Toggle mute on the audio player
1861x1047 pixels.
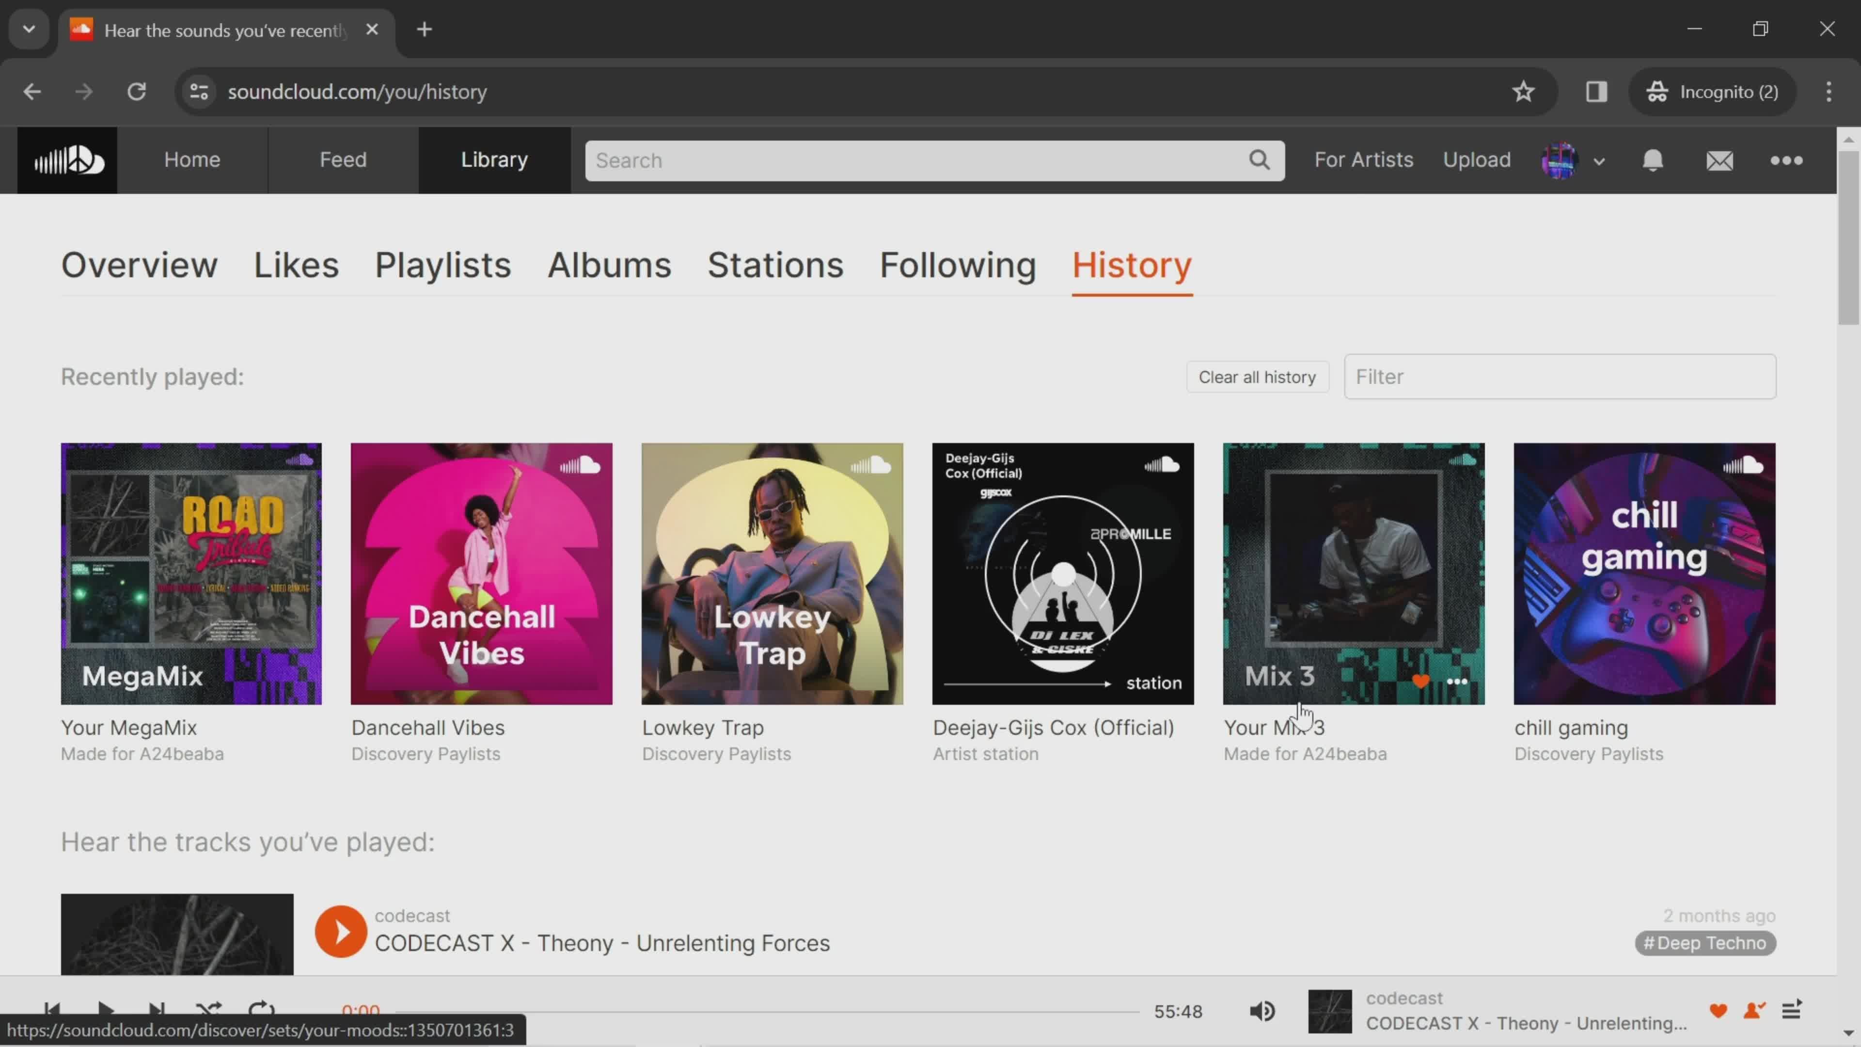tap(1263, 1010)
